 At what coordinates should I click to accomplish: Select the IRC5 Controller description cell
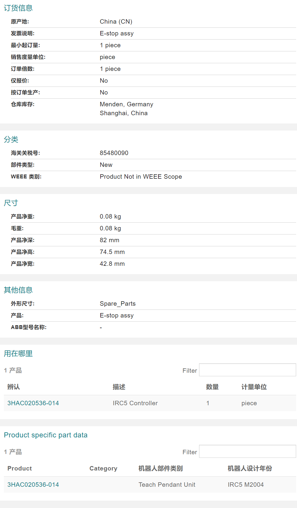(x=135, y=403)
